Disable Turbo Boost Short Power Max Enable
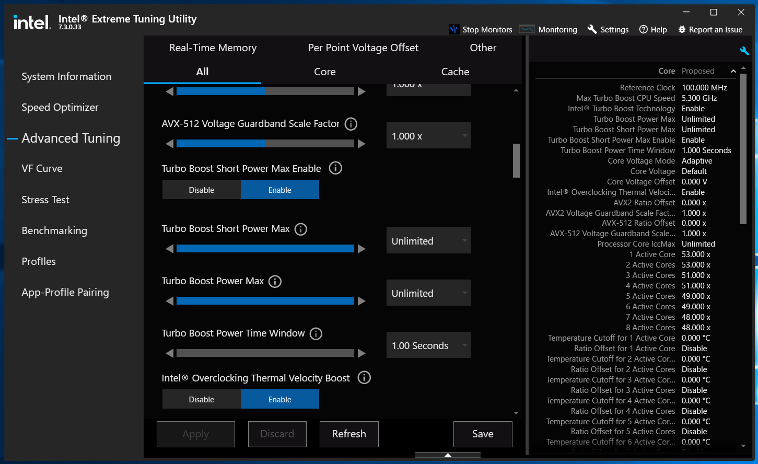The image size is (758, 464). pyautogui.click(x=202, y=190)
